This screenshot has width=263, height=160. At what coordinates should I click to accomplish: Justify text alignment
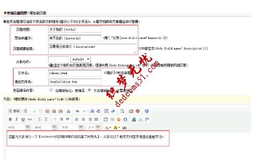pyautogui.click(x=96, y=119)
